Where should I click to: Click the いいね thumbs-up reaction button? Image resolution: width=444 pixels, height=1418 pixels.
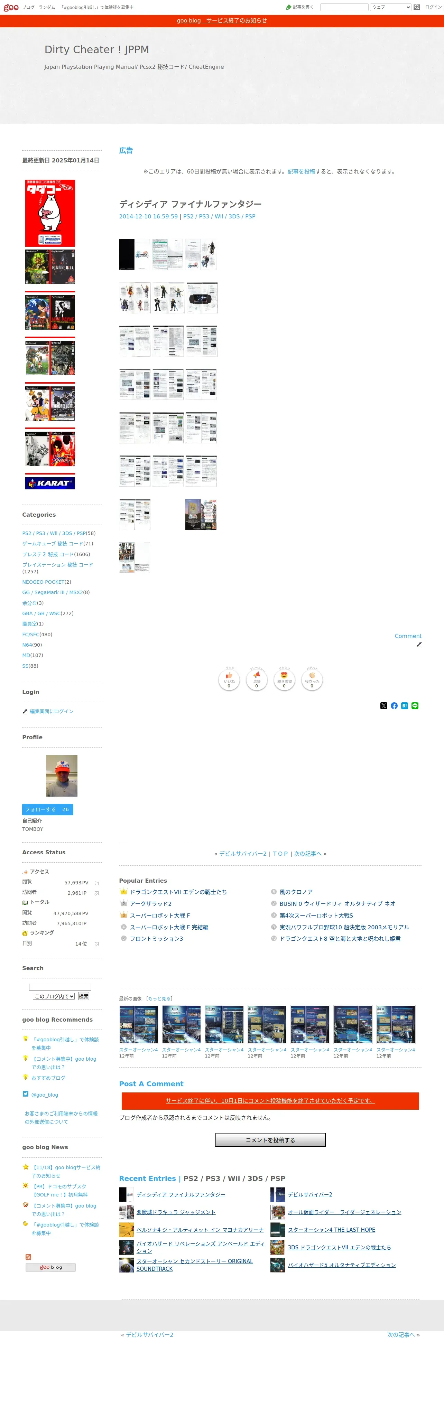(229, 680)
